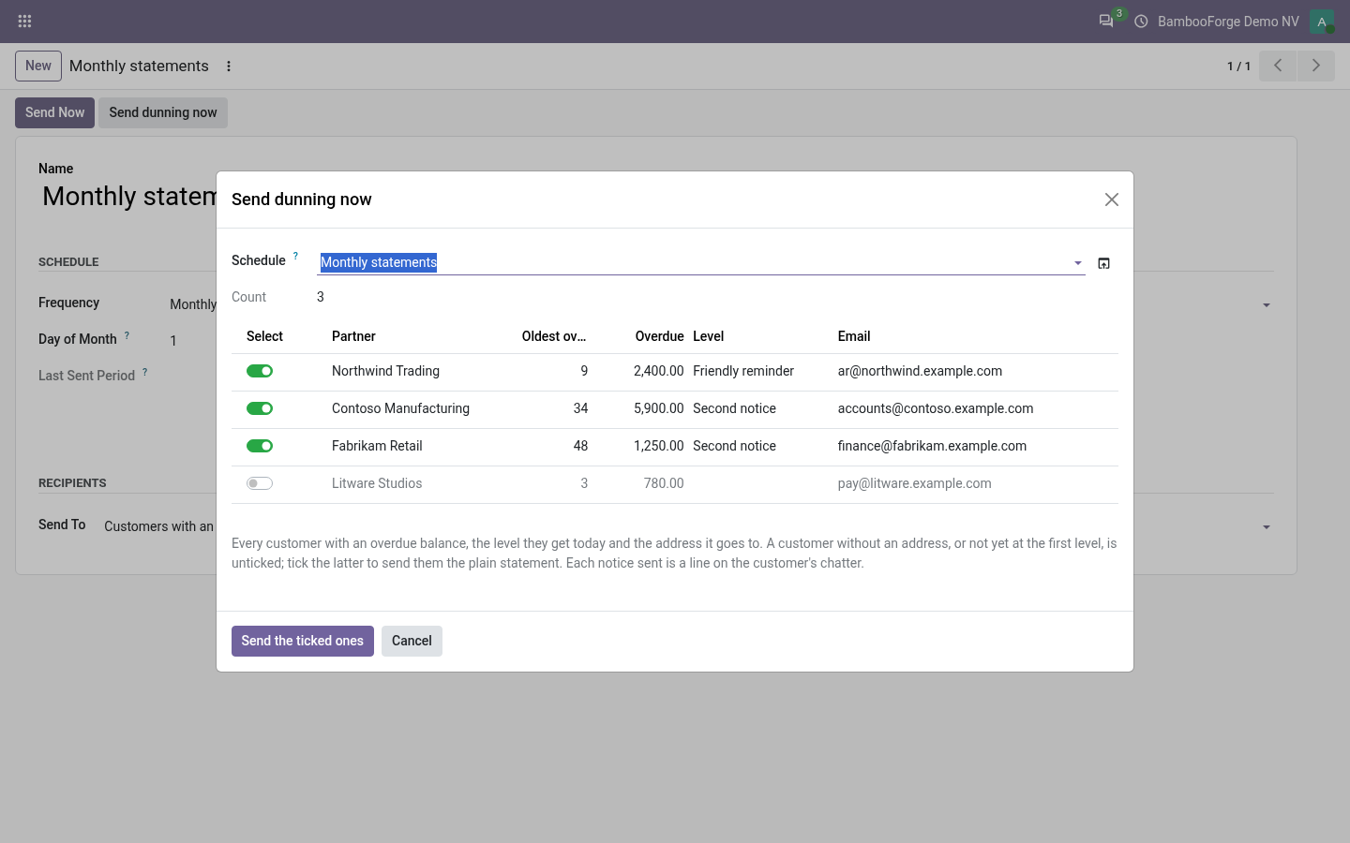Click the 5,900.00 overdue amount
Viewport: 1350px width, 843px height.
(659, 408)
